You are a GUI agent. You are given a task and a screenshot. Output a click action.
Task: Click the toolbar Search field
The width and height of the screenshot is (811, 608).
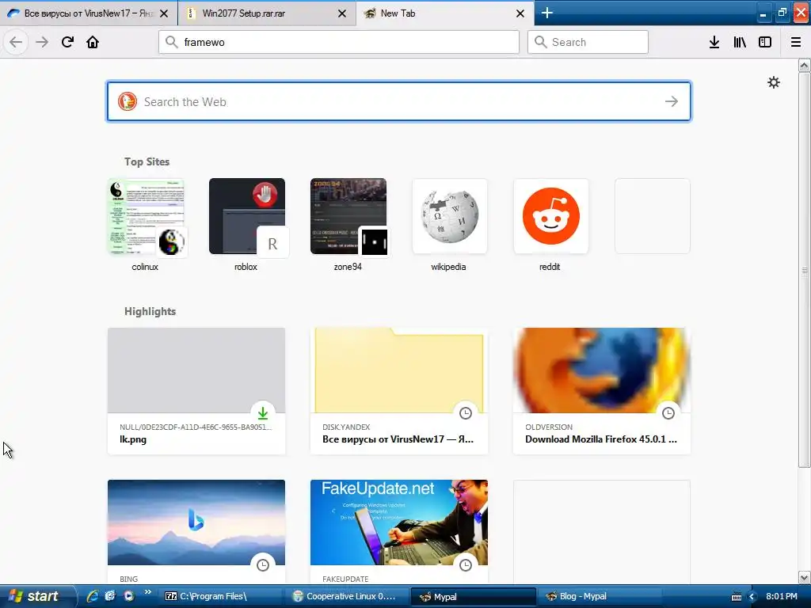[x=588, y=42]
